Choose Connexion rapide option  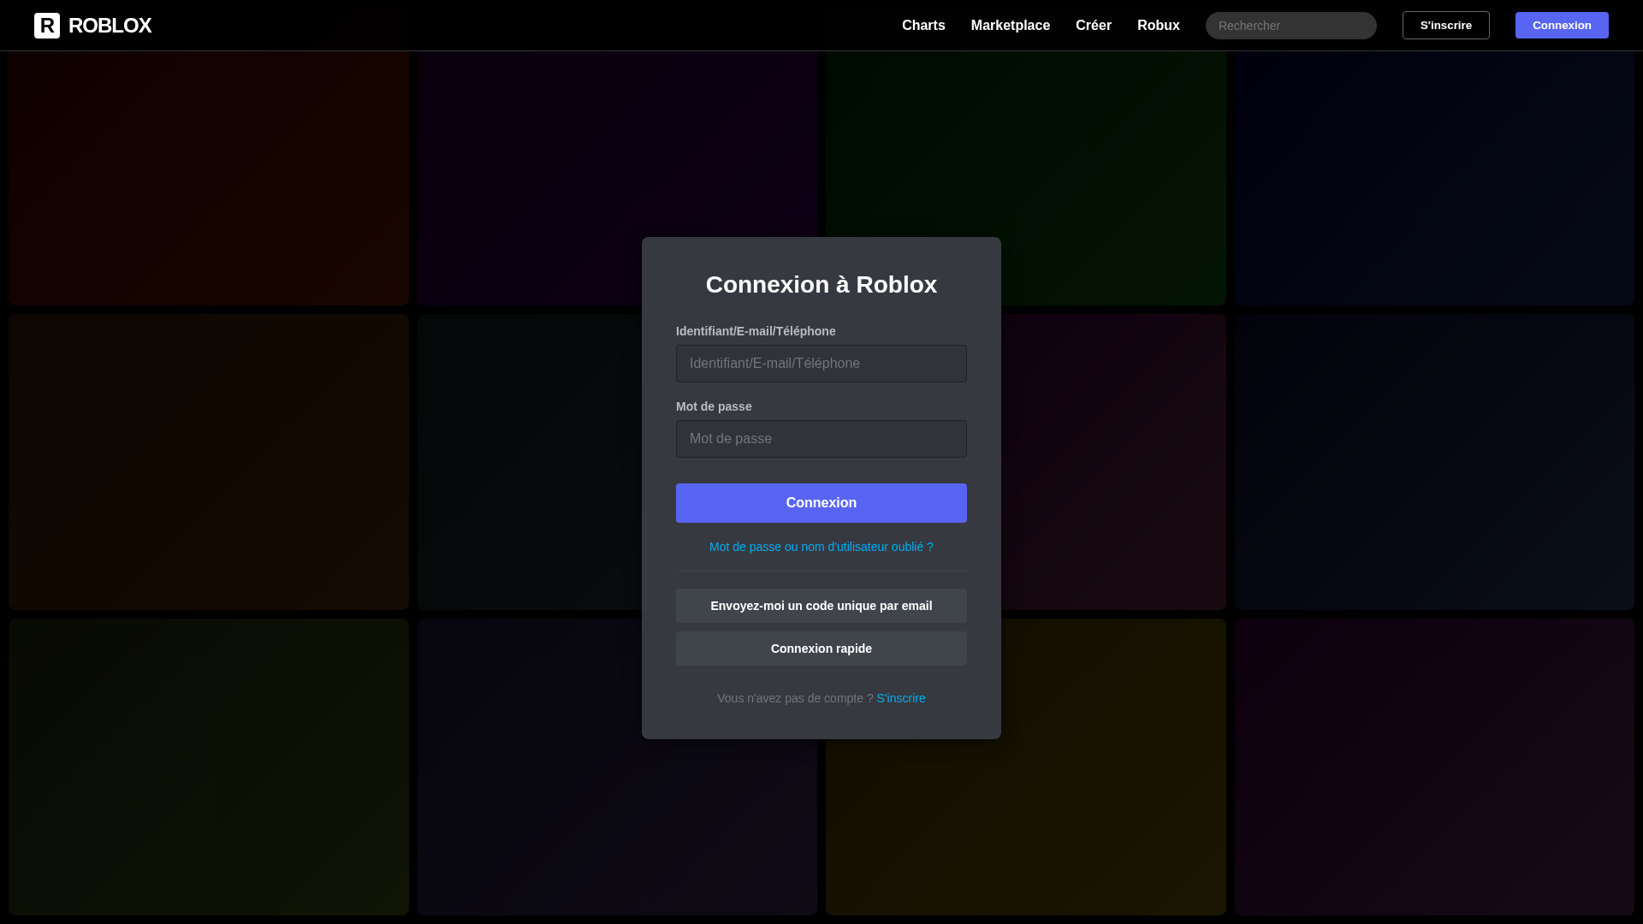click(821, 649)
